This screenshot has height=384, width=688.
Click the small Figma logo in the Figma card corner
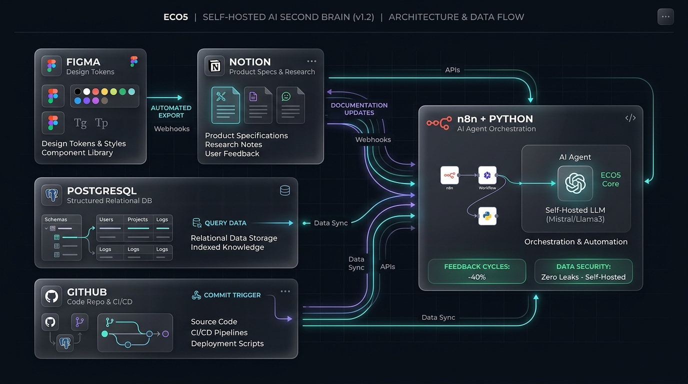pyautogui.click(x=133, y=61)
